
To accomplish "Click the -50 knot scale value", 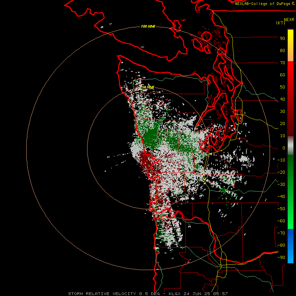I will coord(281,209).
